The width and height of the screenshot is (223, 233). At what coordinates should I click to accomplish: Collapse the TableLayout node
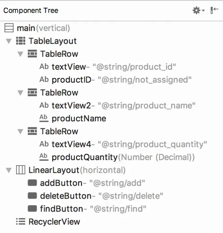tap(9, 41)
